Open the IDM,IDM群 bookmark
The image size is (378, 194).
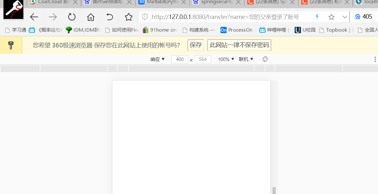pos(83,30)
